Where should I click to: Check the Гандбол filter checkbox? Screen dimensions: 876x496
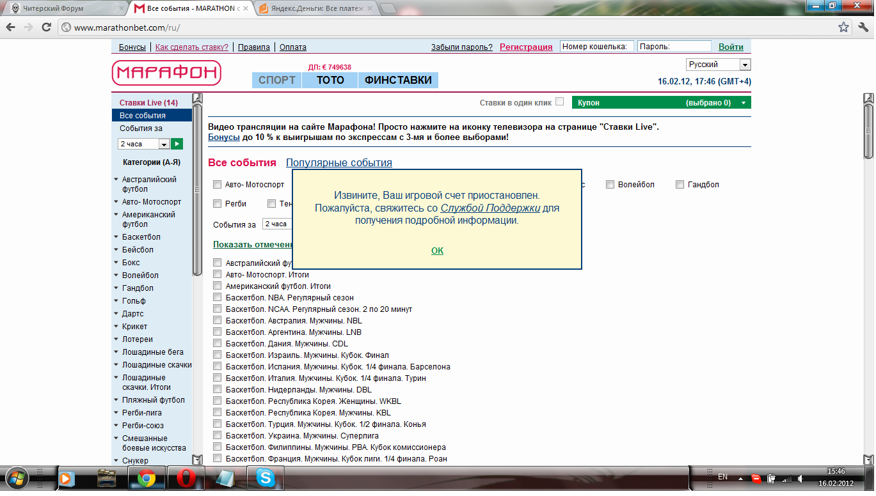coord(680,185)
